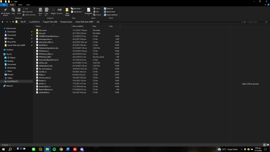This screenshot has height=152, width=270.
Task: Sort by the Name column header
Action: tap(53, 26)
